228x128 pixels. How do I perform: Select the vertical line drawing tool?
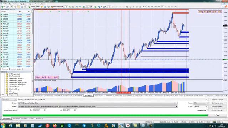(x=117, y=7)
